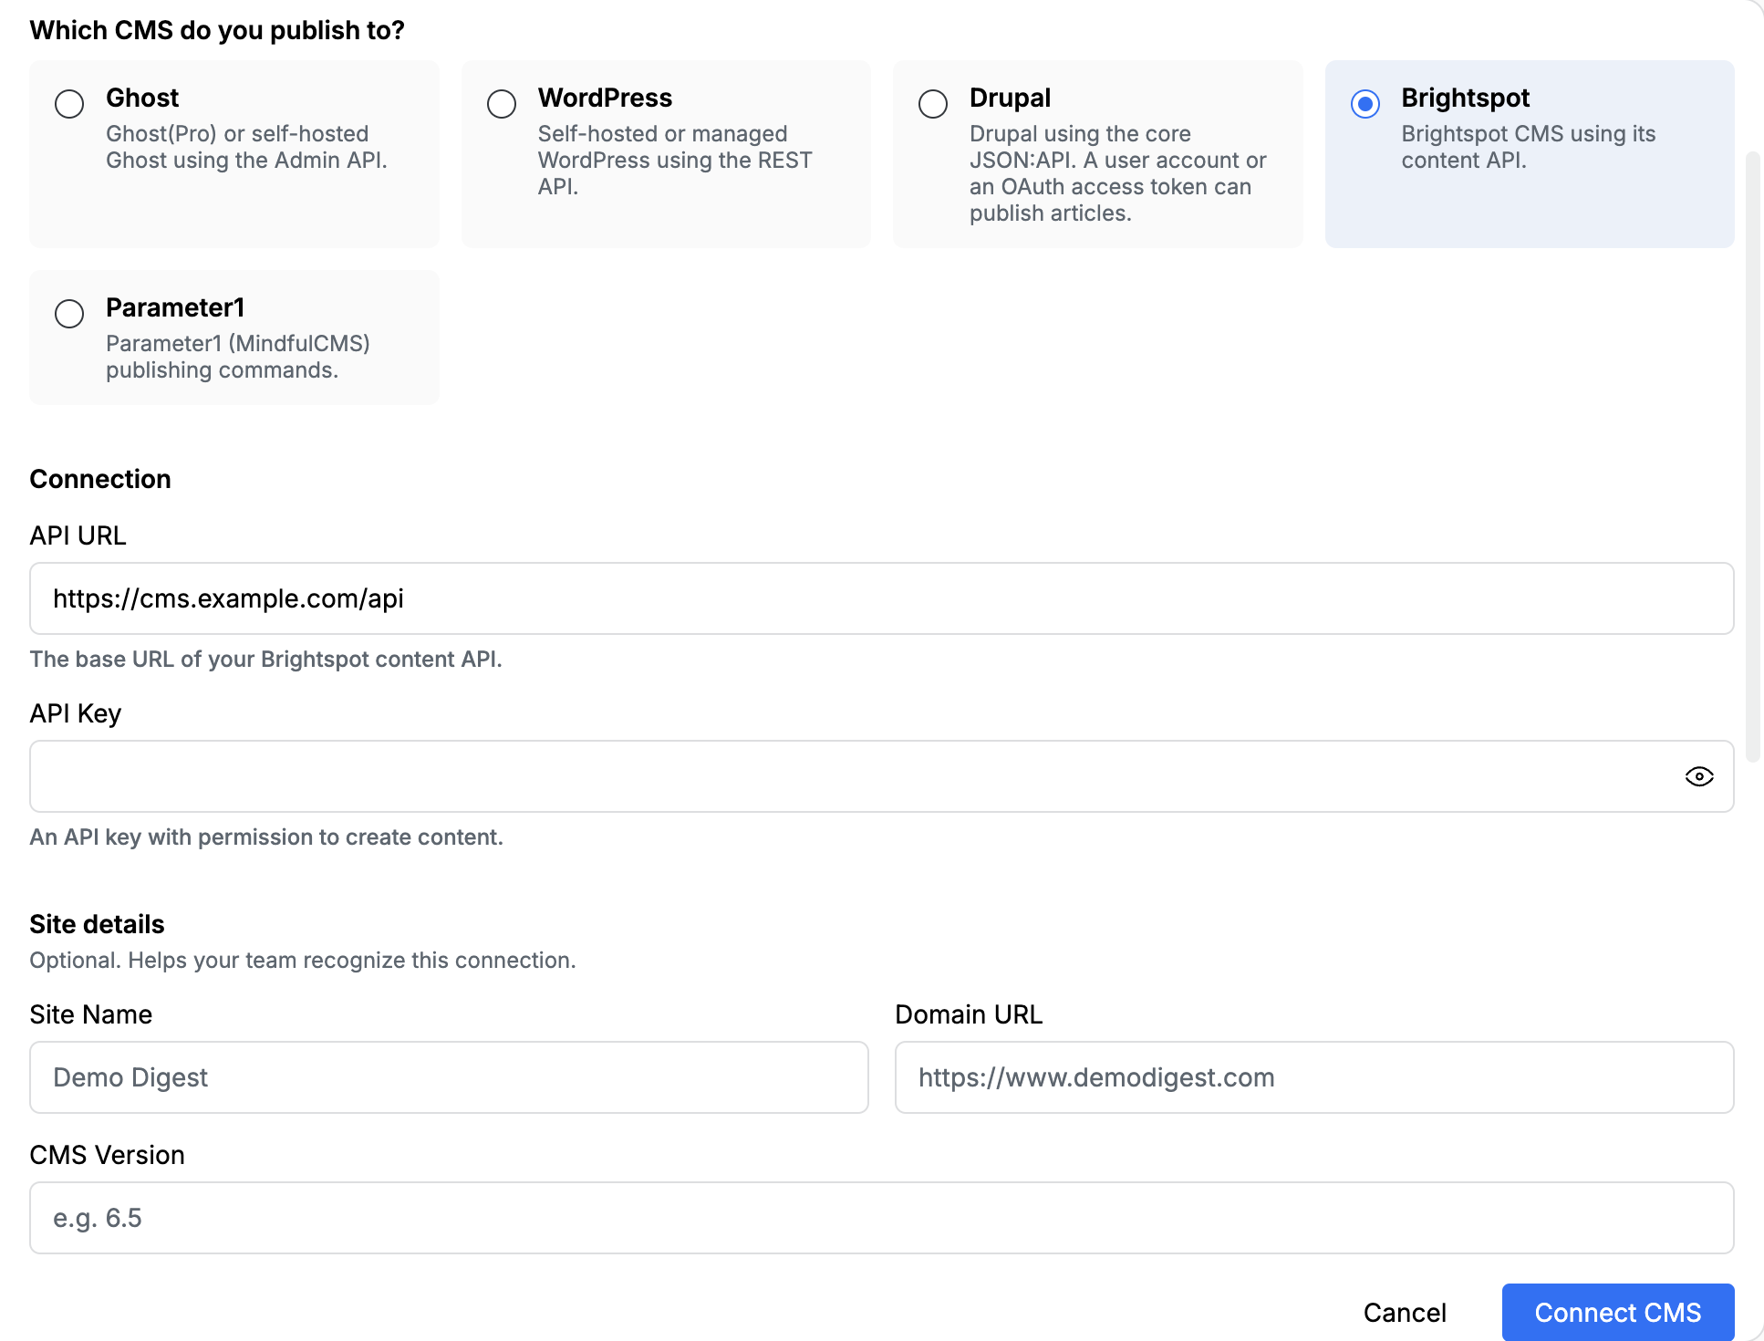Cancel the CMS connection dialog
The height and width of the screenshot is (1341, 1764).
pos(1405,1313)
